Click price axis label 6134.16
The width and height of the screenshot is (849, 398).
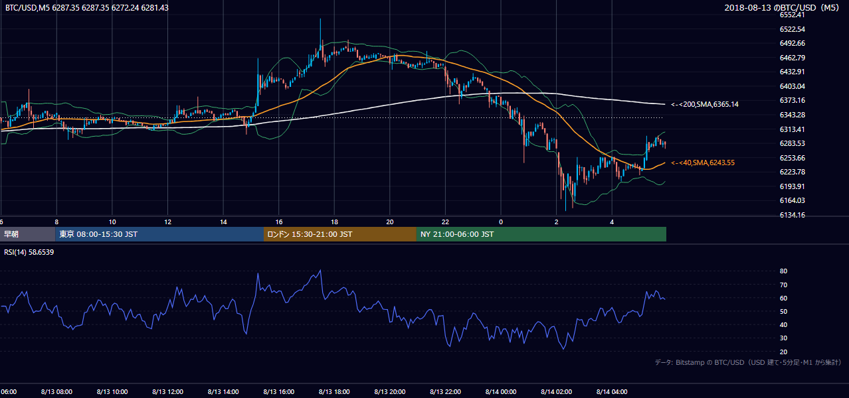pos(793,215)
